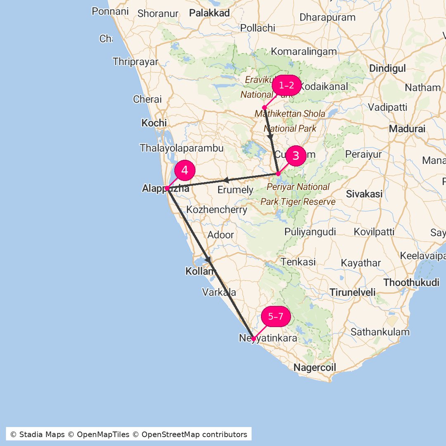Click the Varkala town label
This screenshot has width=446, height=446.
219,292
